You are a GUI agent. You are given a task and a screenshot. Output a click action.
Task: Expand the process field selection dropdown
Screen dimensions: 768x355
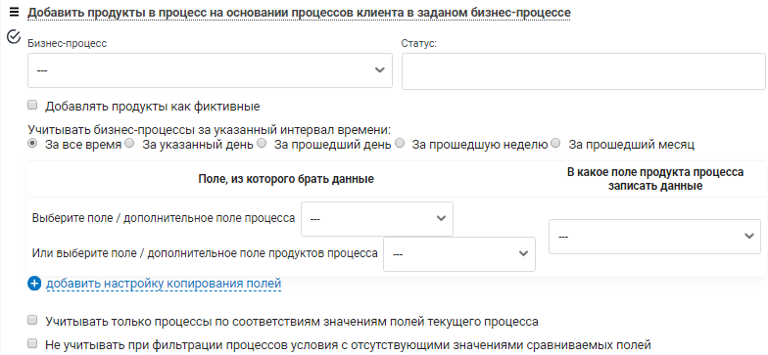[x=377, y=219]
